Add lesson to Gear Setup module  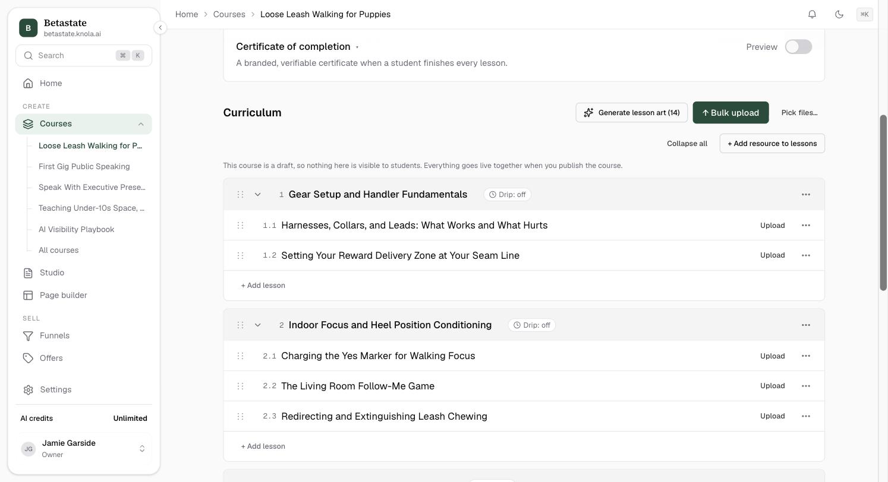pyautogui.click(x=263, y=286)
